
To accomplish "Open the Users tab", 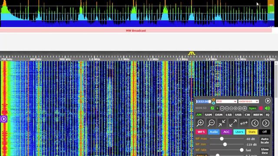I will coord(239,132).
